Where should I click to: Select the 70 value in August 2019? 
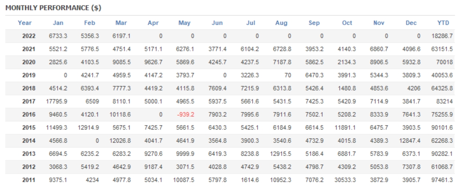click(x=288, y=75)
